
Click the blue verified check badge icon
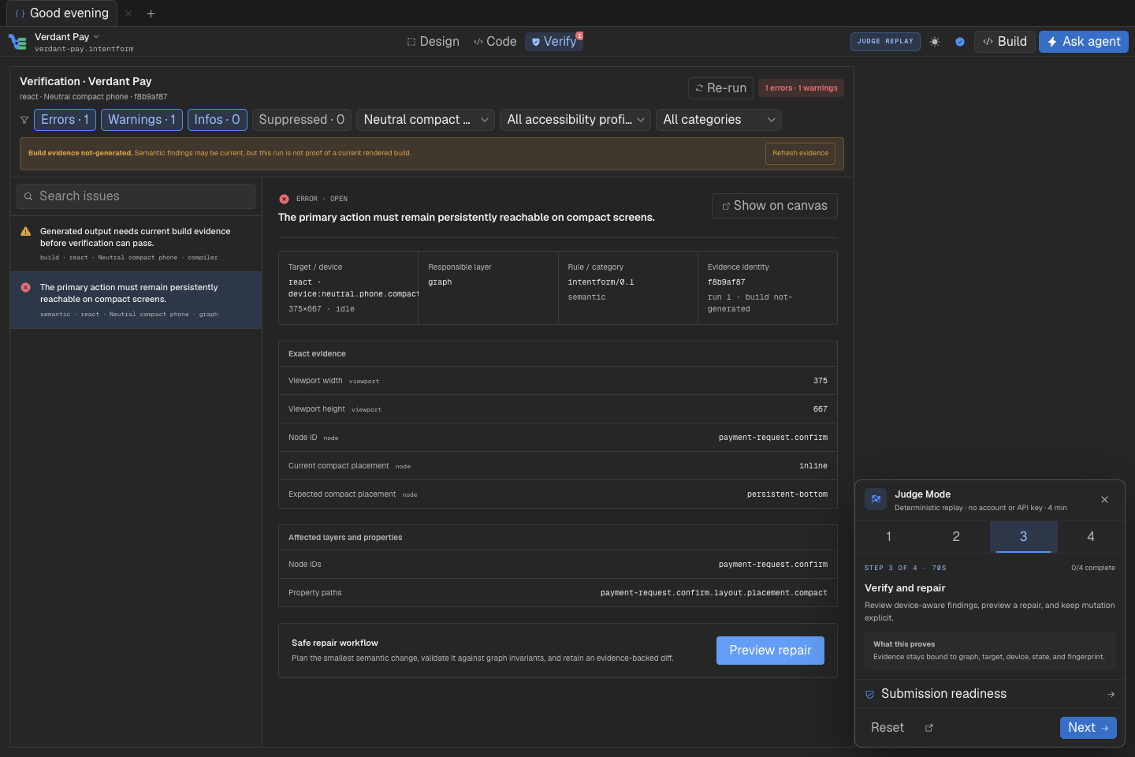point(960,42)
